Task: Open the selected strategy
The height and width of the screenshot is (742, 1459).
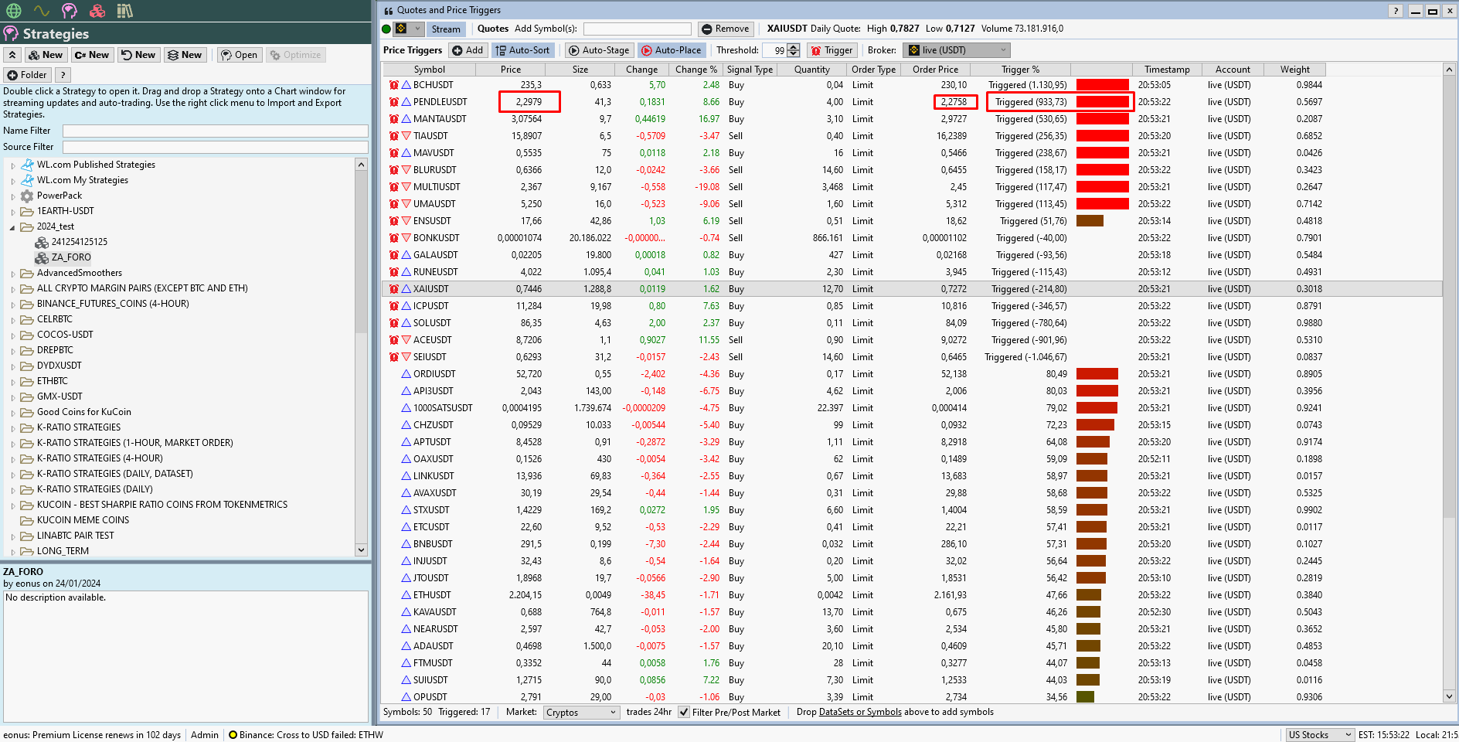Action: pos(239,55)
